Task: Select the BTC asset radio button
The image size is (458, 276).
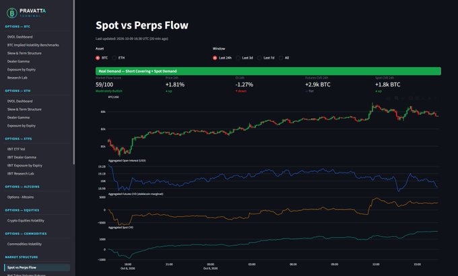Action: (x=98, y=58)
